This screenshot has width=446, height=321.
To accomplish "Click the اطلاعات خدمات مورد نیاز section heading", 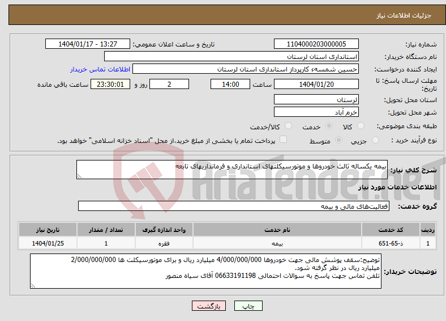I will (397, 187).
